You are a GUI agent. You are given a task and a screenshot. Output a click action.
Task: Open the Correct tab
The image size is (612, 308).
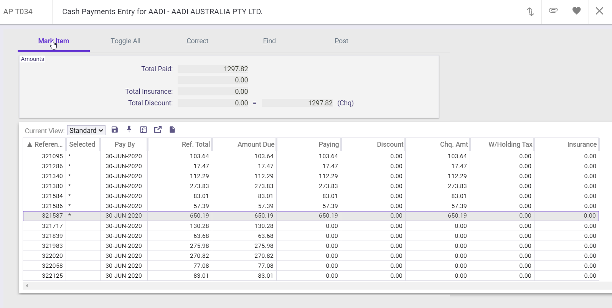(x=197, y=41)
